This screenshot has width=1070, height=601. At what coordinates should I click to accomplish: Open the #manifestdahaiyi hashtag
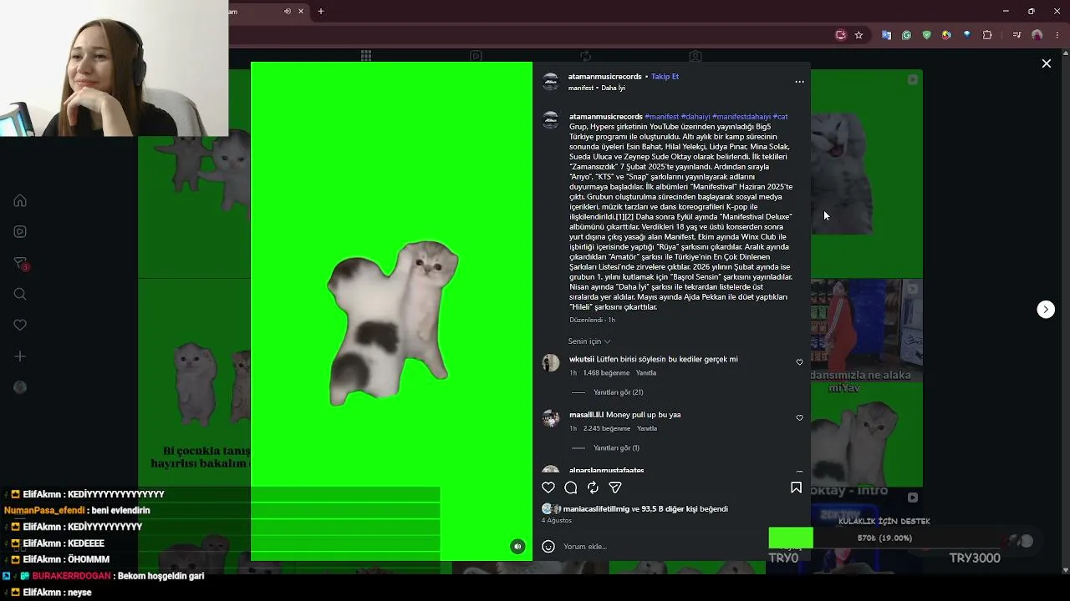coord(741,117)
